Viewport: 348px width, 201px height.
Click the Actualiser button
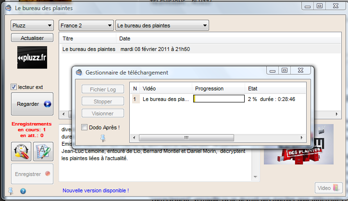coord(32,38)
